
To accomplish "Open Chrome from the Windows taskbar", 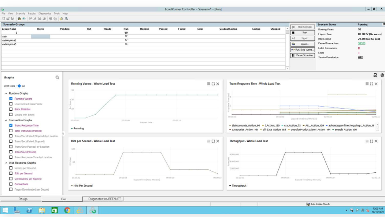I will pos(67,210).
